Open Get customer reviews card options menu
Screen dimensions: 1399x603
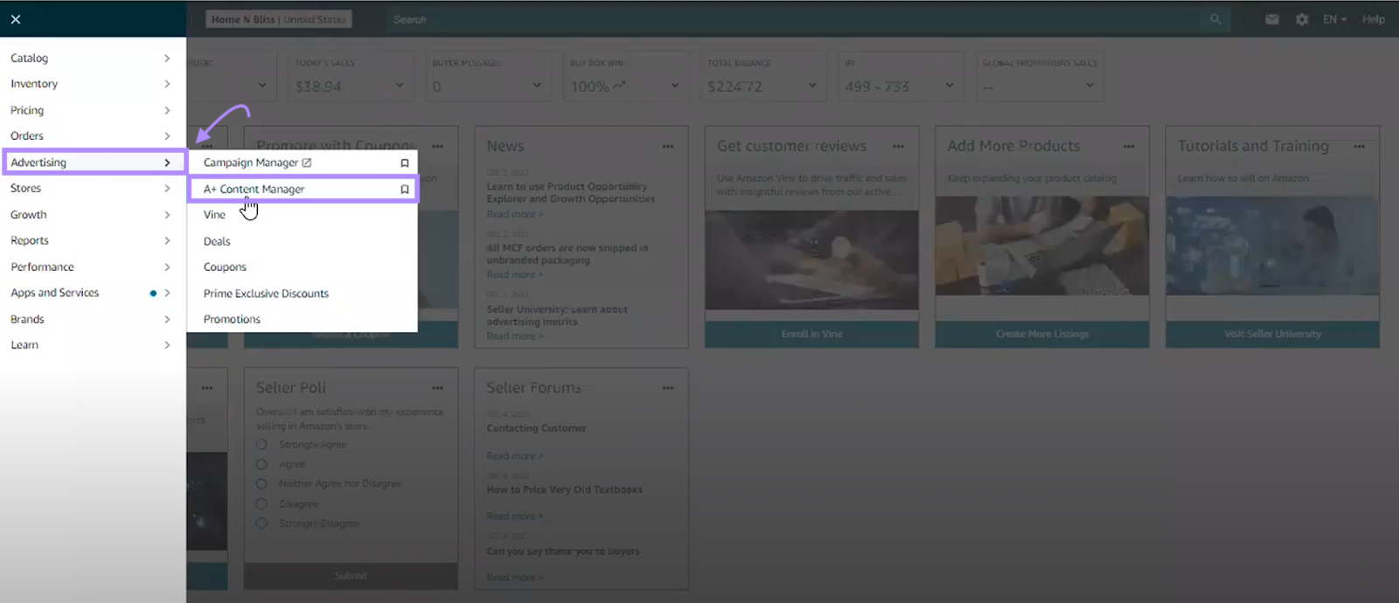pos(898,147)
